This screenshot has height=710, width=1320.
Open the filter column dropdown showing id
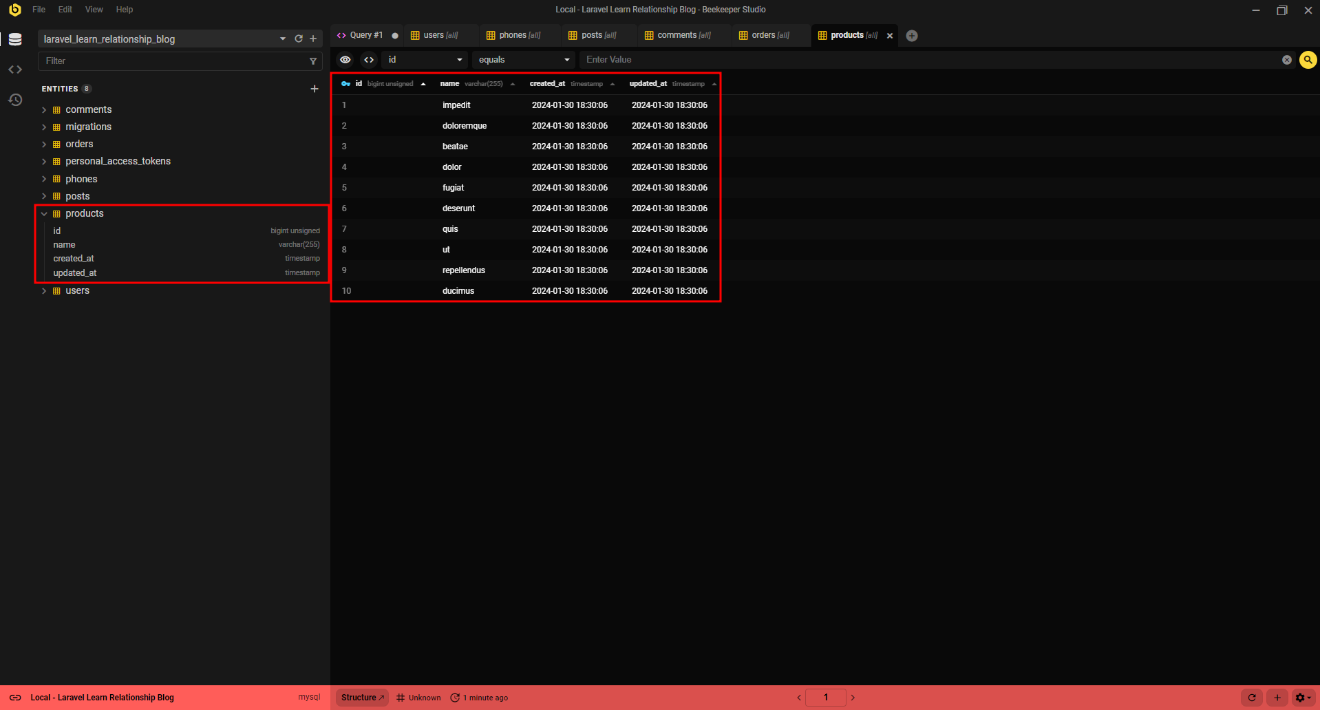[424, 60]
